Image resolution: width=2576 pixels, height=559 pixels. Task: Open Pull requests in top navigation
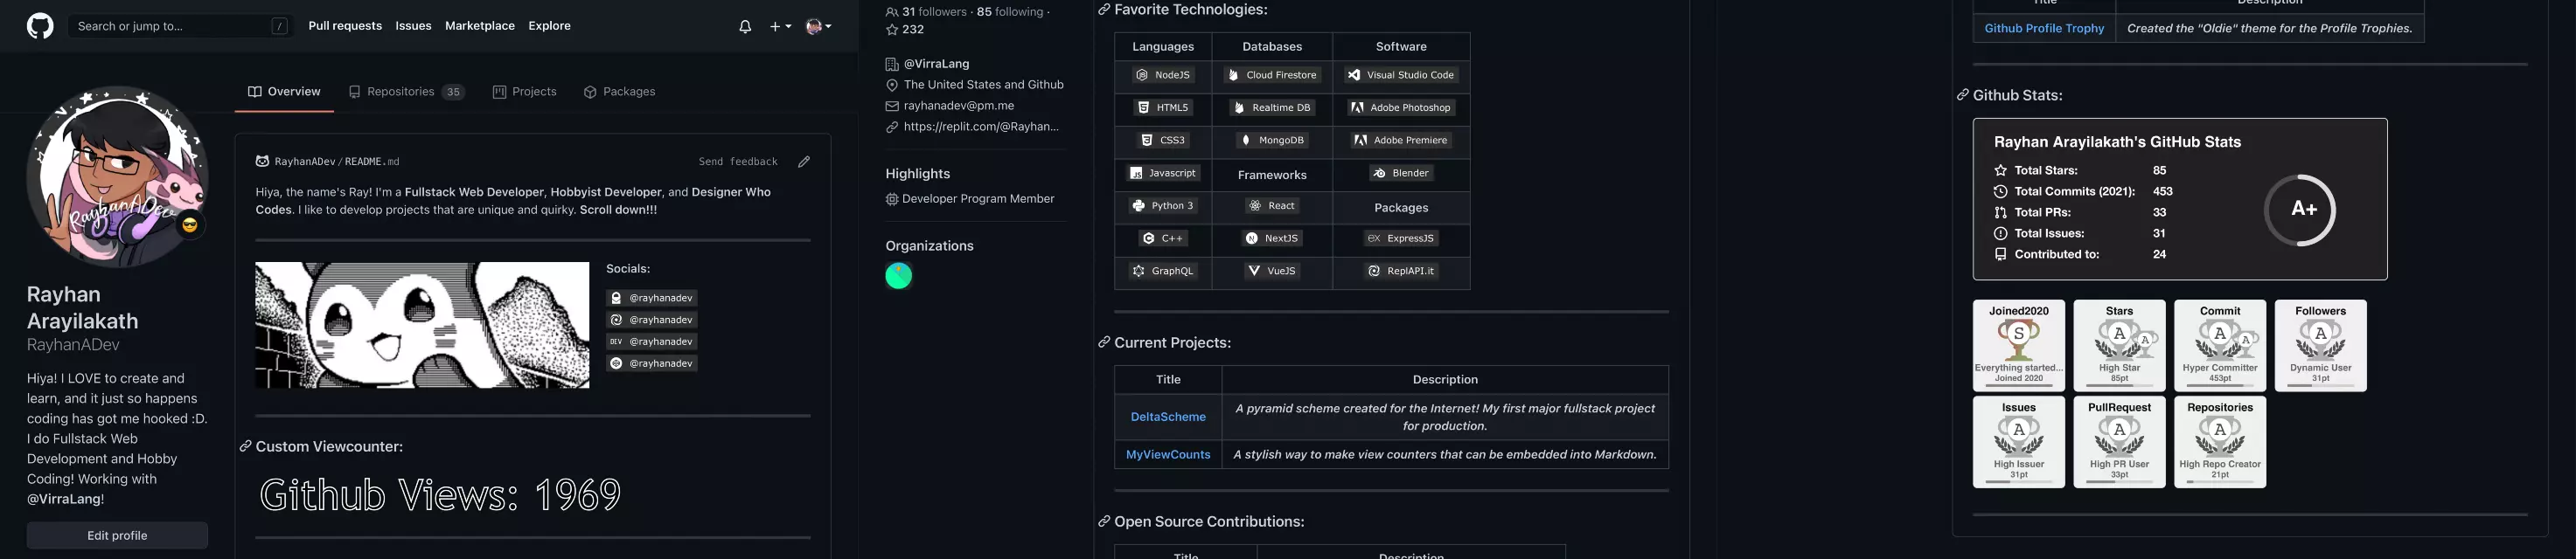345,26
